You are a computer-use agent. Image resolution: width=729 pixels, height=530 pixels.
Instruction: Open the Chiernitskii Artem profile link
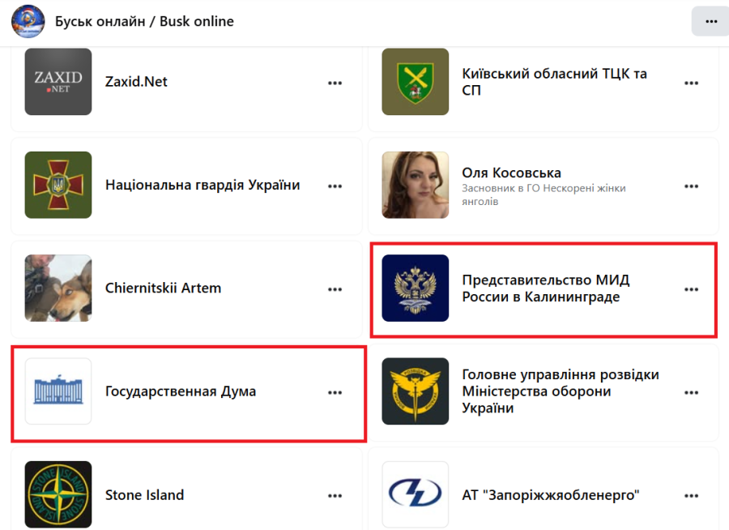[x=163, y=288]
